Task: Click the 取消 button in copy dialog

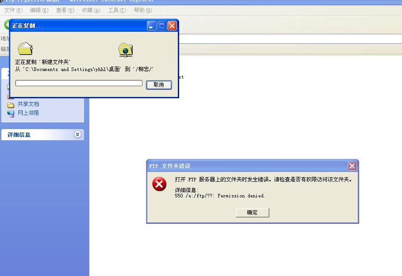Action: (x=159, y=85)
